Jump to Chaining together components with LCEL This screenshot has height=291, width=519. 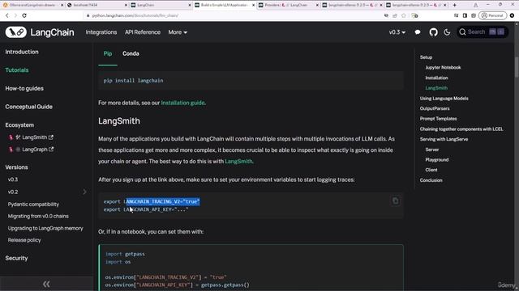[461, 129]
